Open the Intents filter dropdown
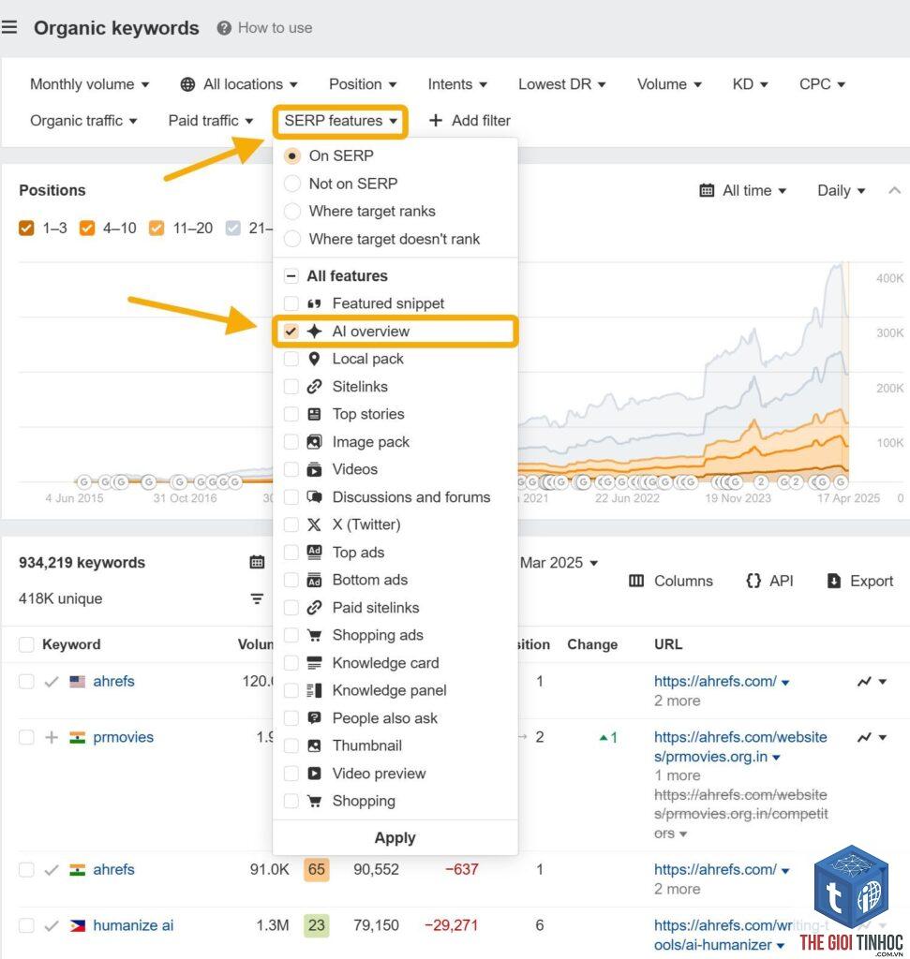 pyautogui.click(x=457, y=84)
